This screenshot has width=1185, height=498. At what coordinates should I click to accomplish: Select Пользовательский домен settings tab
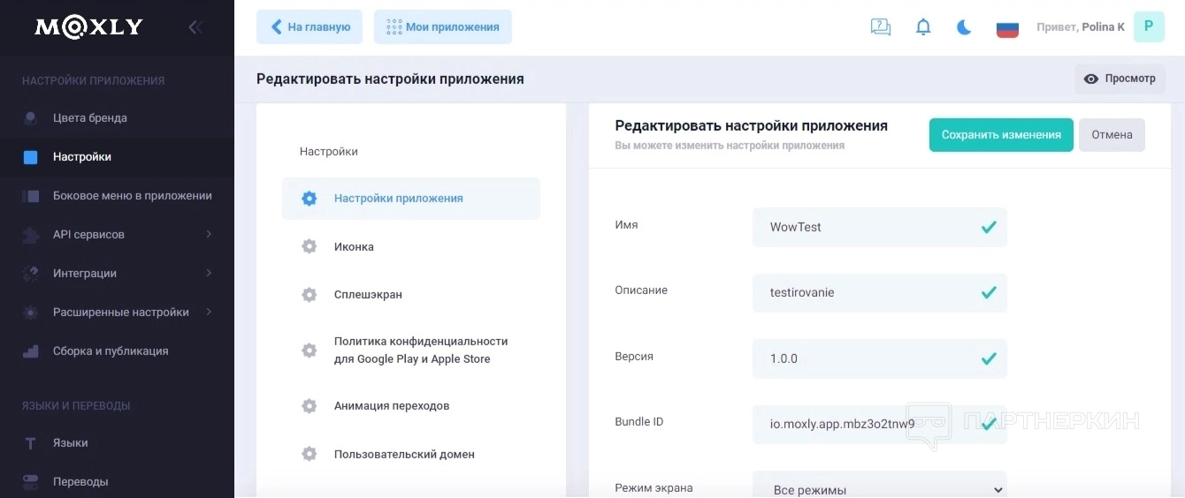point(411,454)
